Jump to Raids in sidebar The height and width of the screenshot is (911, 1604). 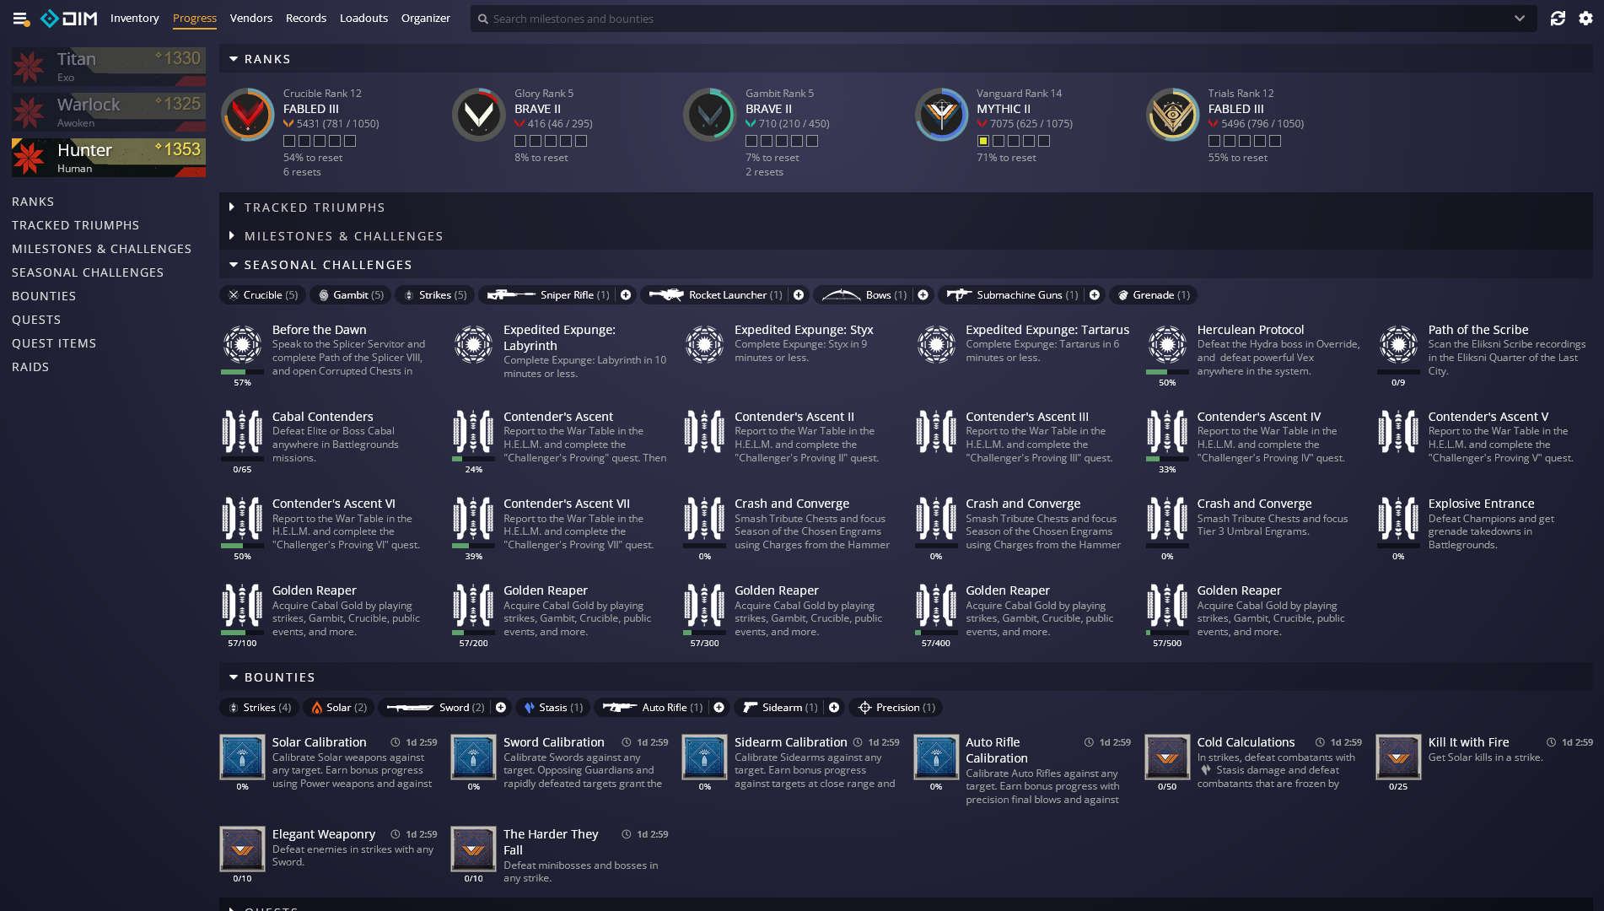(x=30, y=367)
